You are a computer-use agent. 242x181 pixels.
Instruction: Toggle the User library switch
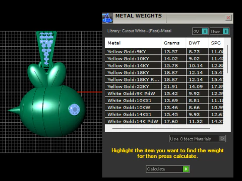(x=219, y=31)
